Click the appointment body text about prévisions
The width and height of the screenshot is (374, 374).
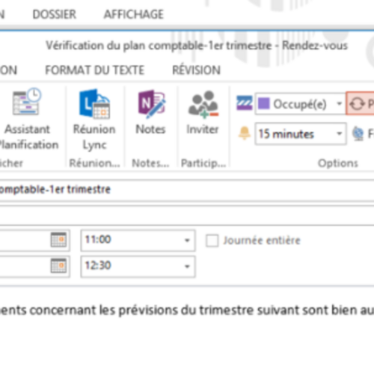tap(187, 310)
